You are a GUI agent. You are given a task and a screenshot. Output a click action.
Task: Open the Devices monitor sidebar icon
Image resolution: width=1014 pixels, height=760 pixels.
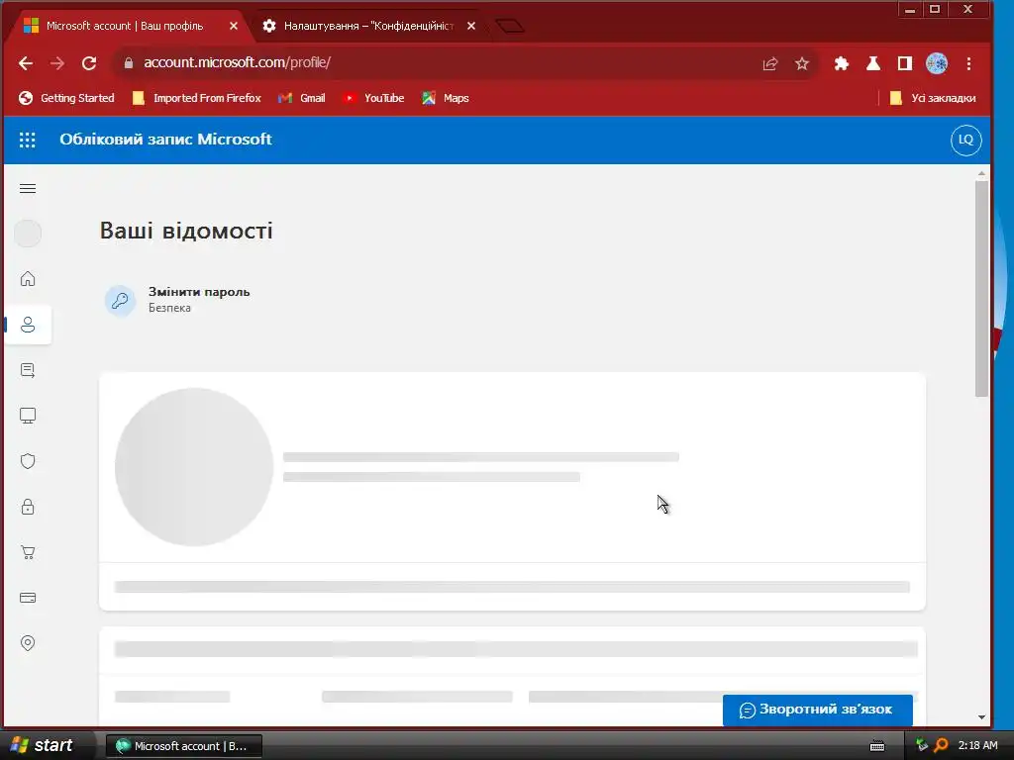click(28, 416)
